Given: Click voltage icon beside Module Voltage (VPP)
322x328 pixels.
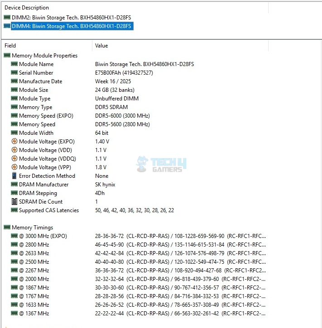Looking at the screenshot, I should (14, 167).
